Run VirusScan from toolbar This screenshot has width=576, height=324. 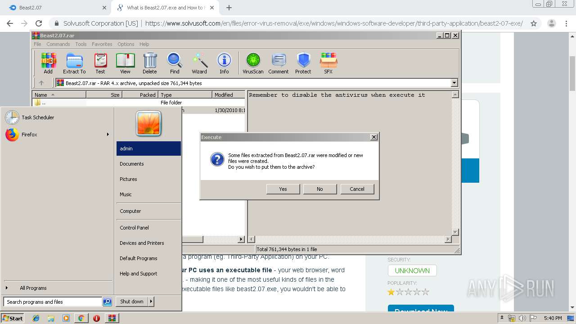point(253,63)
